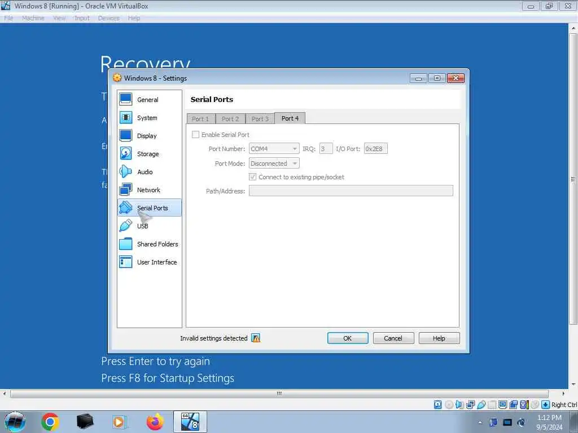Switch to the Port 1 tab

point(200,118)
